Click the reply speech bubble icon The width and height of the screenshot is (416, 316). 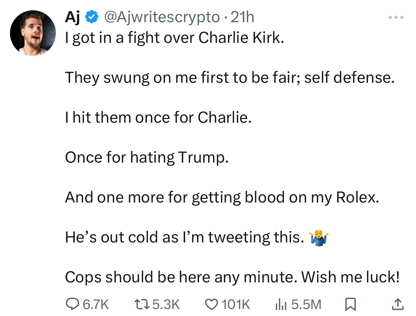[72, 304]
